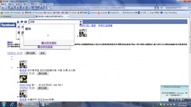Launch Internet Explorer from the taskbar
The height and width of the screenshot is (107, 191).
tap(12, 104)
